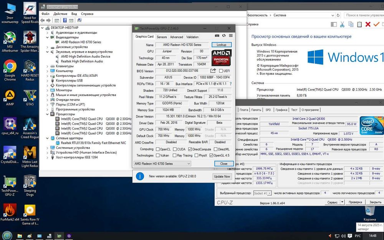Click the Close button in GPU-Z
Screen dimensions: 384x240
point(223,164)
